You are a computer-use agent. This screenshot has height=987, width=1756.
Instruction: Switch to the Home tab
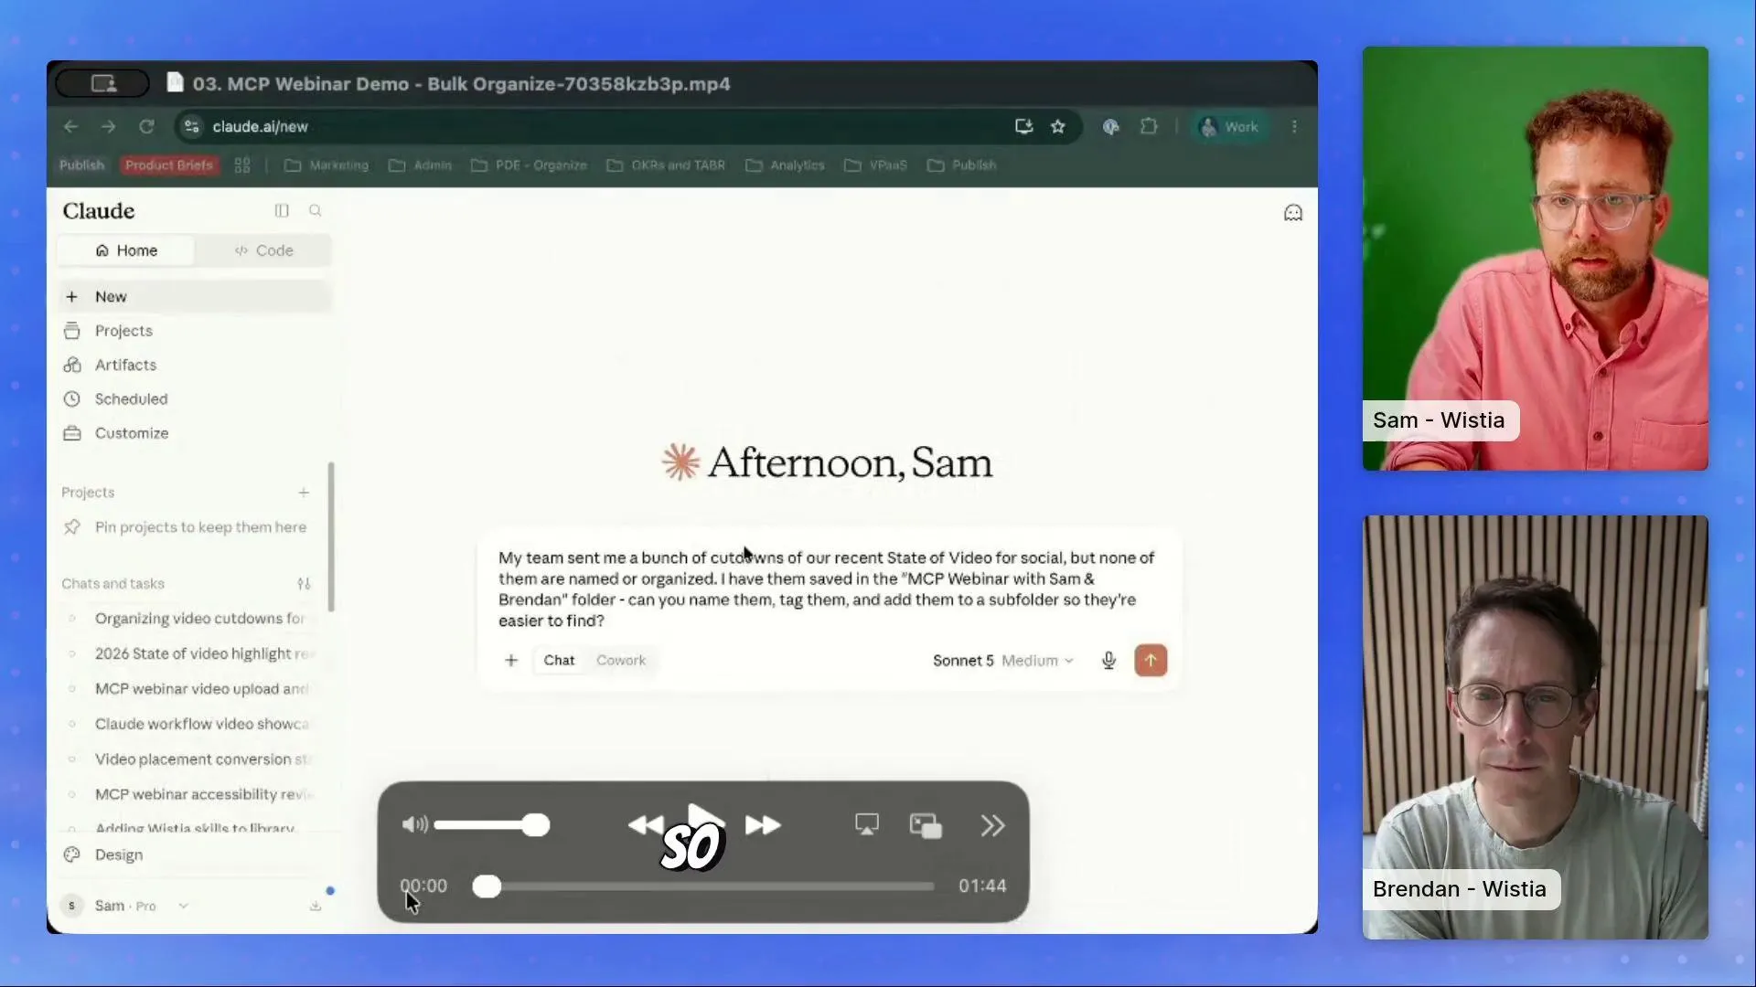[126, 250]
